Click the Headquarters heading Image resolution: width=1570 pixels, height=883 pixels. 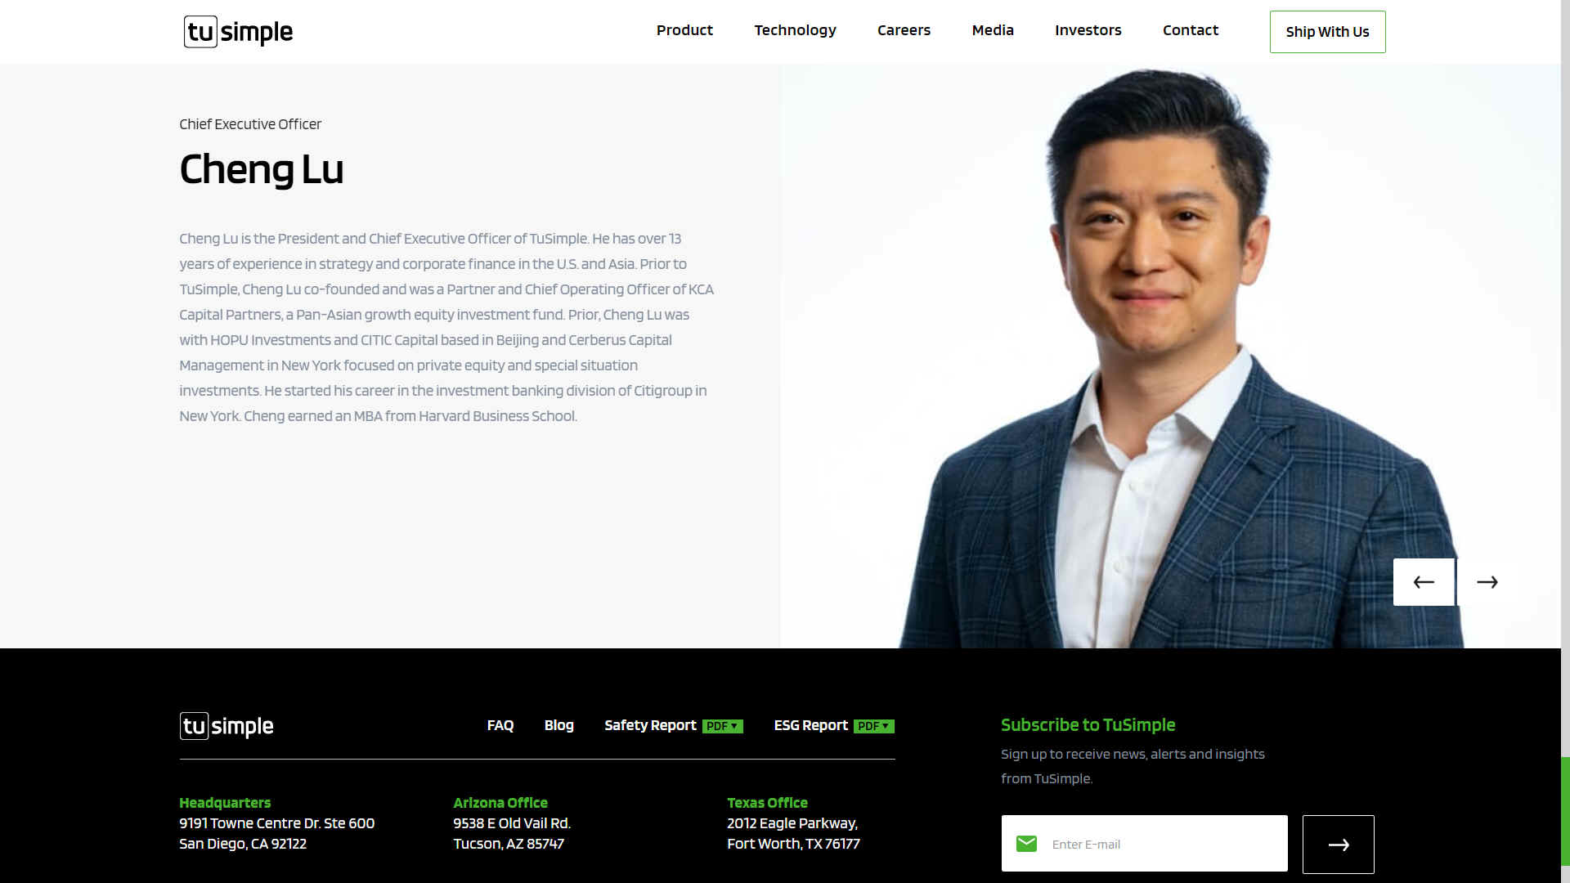pyautogui.click(x=225, y=803)
